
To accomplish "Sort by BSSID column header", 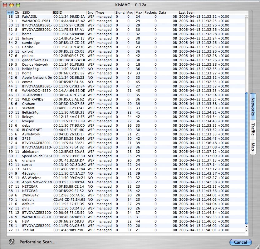I will (69, 12).
